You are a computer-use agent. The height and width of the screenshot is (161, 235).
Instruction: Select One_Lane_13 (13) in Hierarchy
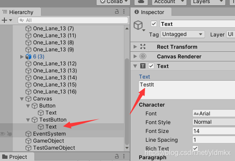pyautogui.click(x=55, y=71)
